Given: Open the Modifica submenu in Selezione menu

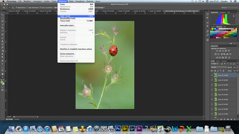Looking at the screenshot, I should coord(76,33).
